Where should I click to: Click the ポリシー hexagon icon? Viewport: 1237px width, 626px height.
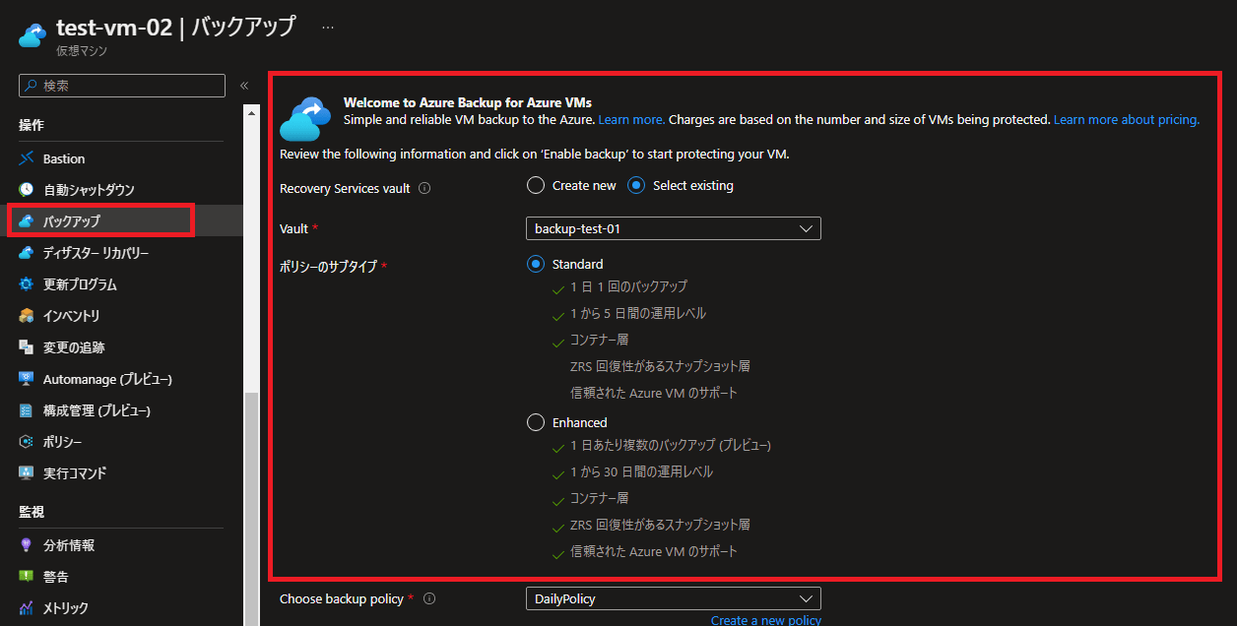pyautogui.click(x=27, y=442)
